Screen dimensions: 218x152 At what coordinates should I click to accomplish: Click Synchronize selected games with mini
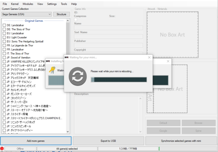(x=181, y=141)
